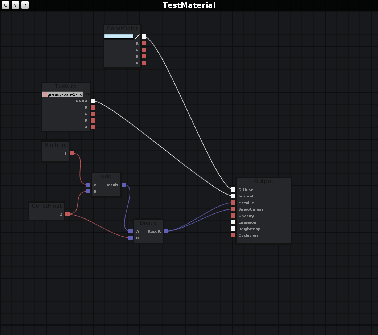Click the Diffuse label in Output node

(x=246, y=189)
